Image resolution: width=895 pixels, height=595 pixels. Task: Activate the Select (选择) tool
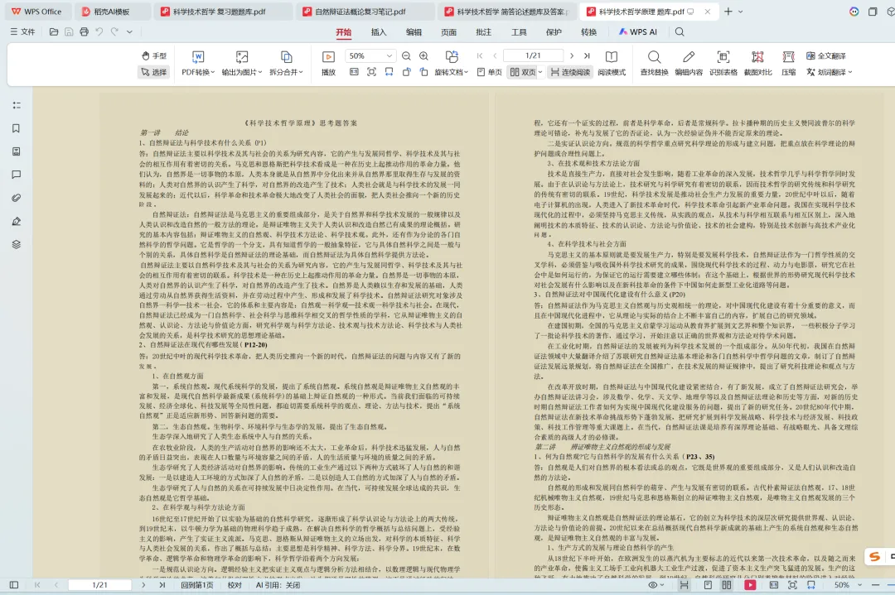click(x=153, y=72)
